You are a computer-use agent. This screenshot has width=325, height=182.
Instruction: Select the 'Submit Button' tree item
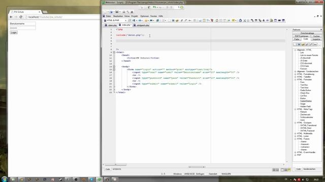tap(306, 101)
